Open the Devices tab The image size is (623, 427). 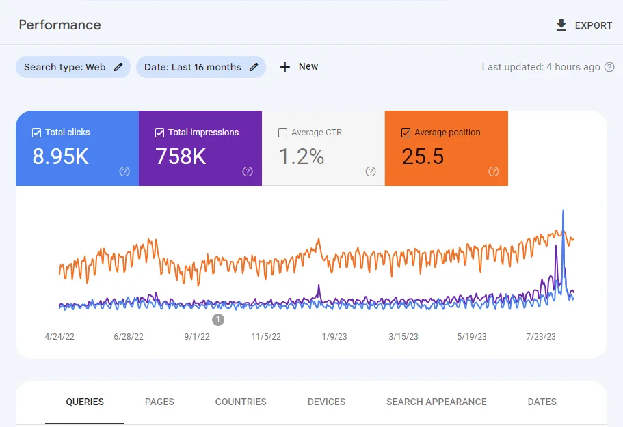click(327, 402)
